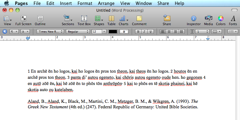This screenshot has width=240, height=120.
Task: Open the black text color well
Action: click(x=113, y=31)
